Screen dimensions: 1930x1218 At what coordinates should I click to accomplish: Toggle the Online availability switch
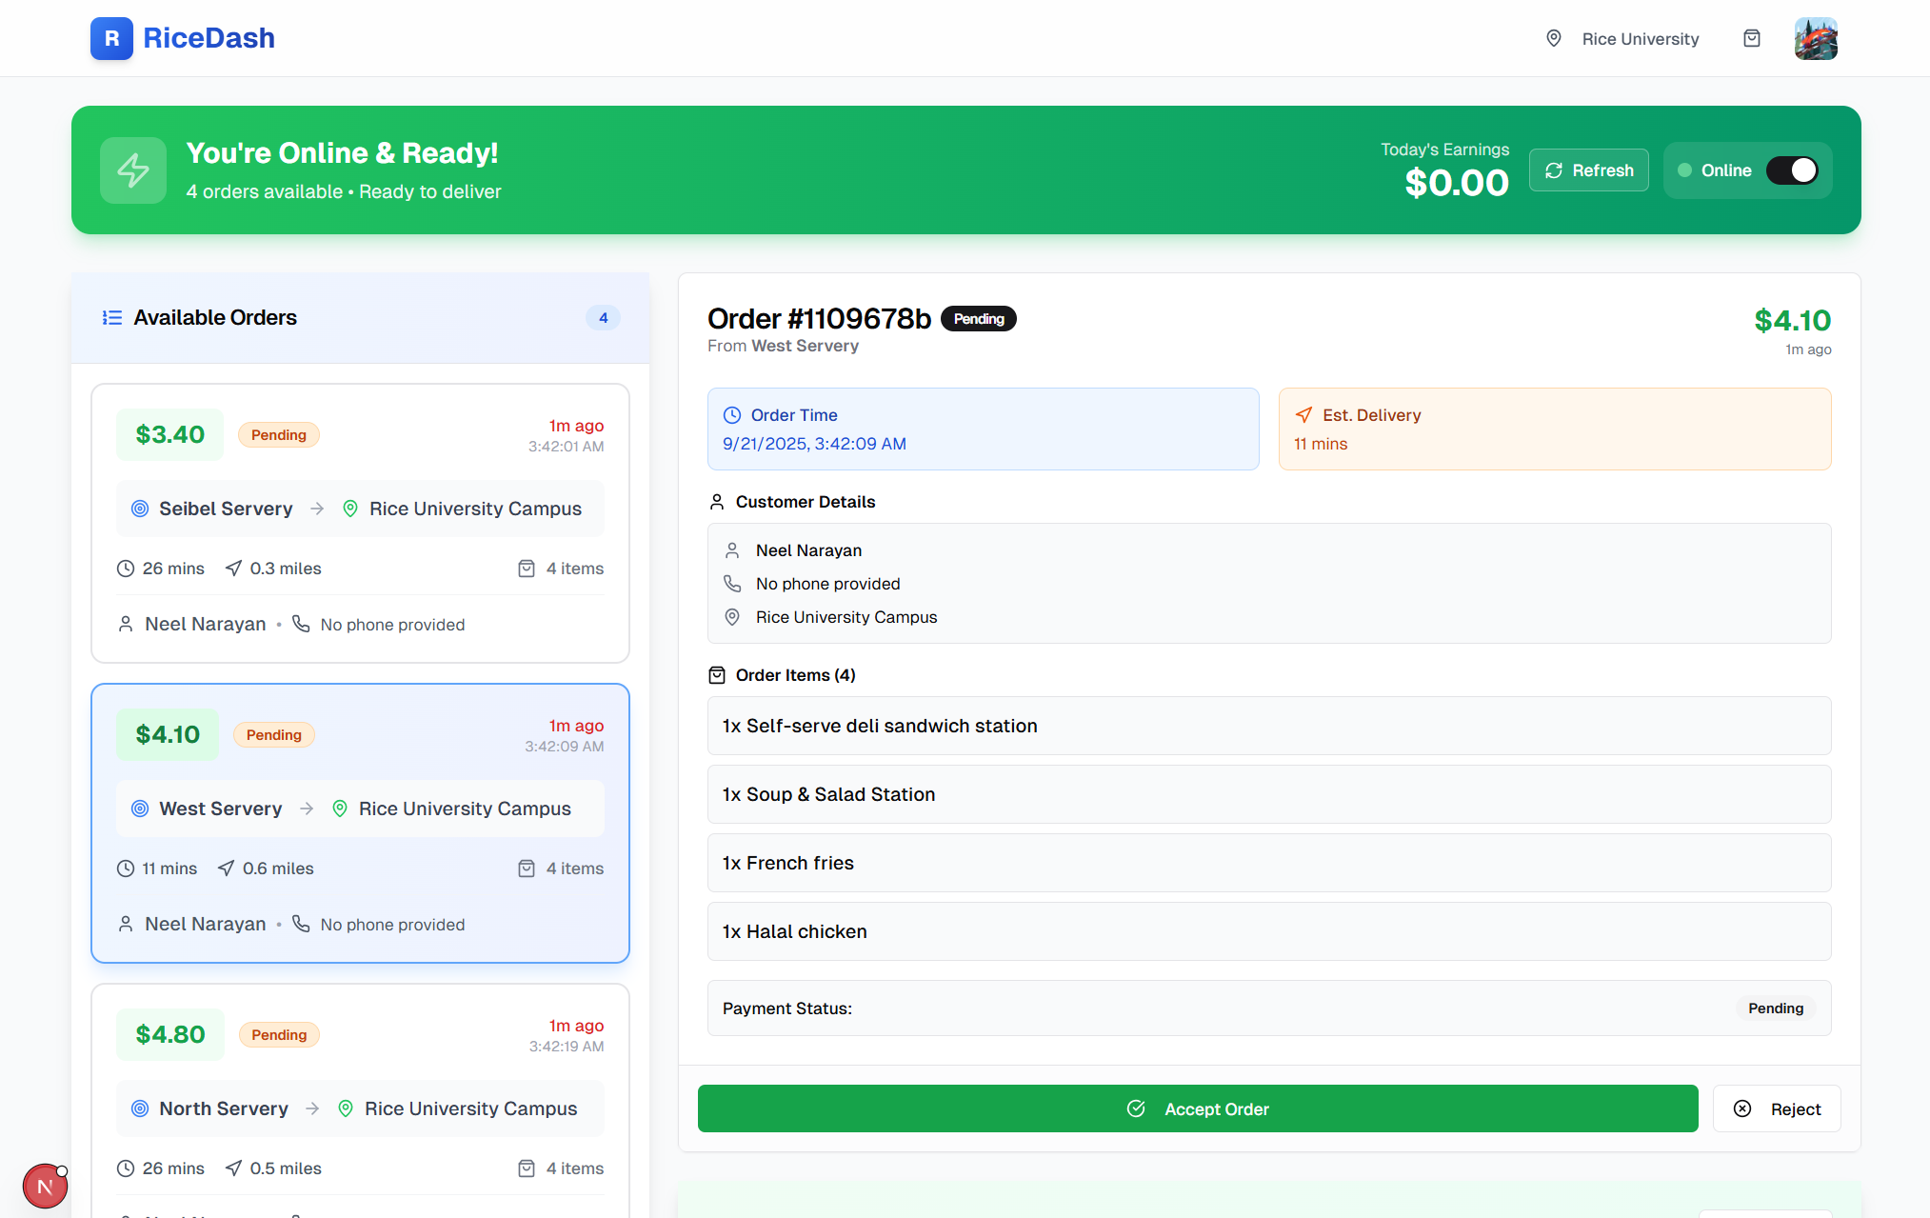click(1791, 170)
